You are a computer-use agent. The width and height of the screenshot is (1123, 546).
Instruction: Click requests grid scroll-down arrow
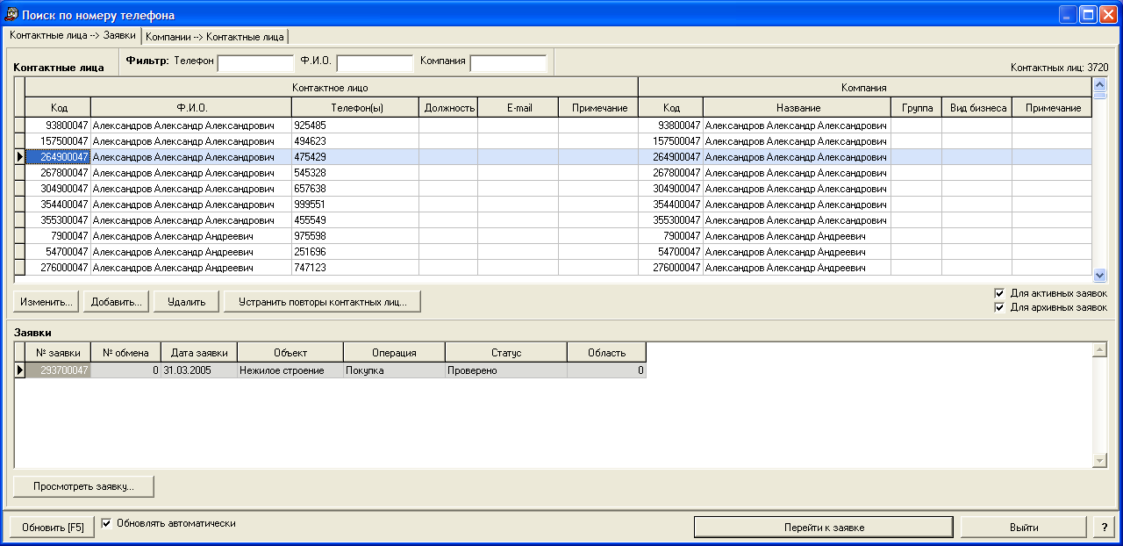(x=1100, y=461)
